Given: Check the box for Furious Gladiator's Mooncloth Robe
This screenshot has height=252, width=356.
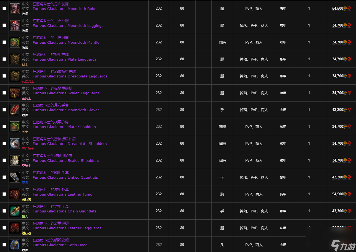Looking at the screenshot, I should [x=4, y=9].
